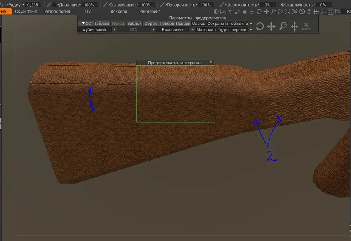Open the Ретопология tab
351x241 pixels.
pos(57,11)
